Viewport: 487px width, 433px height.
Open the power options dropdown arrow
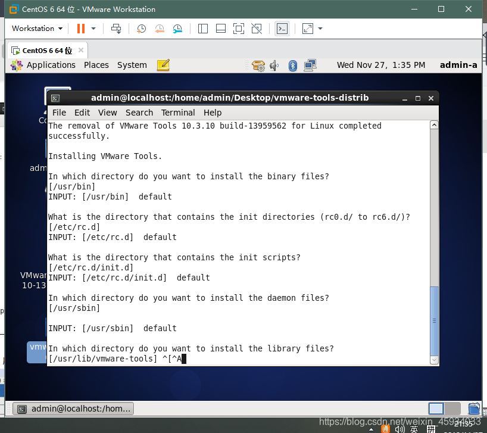(x=93, y=29)
